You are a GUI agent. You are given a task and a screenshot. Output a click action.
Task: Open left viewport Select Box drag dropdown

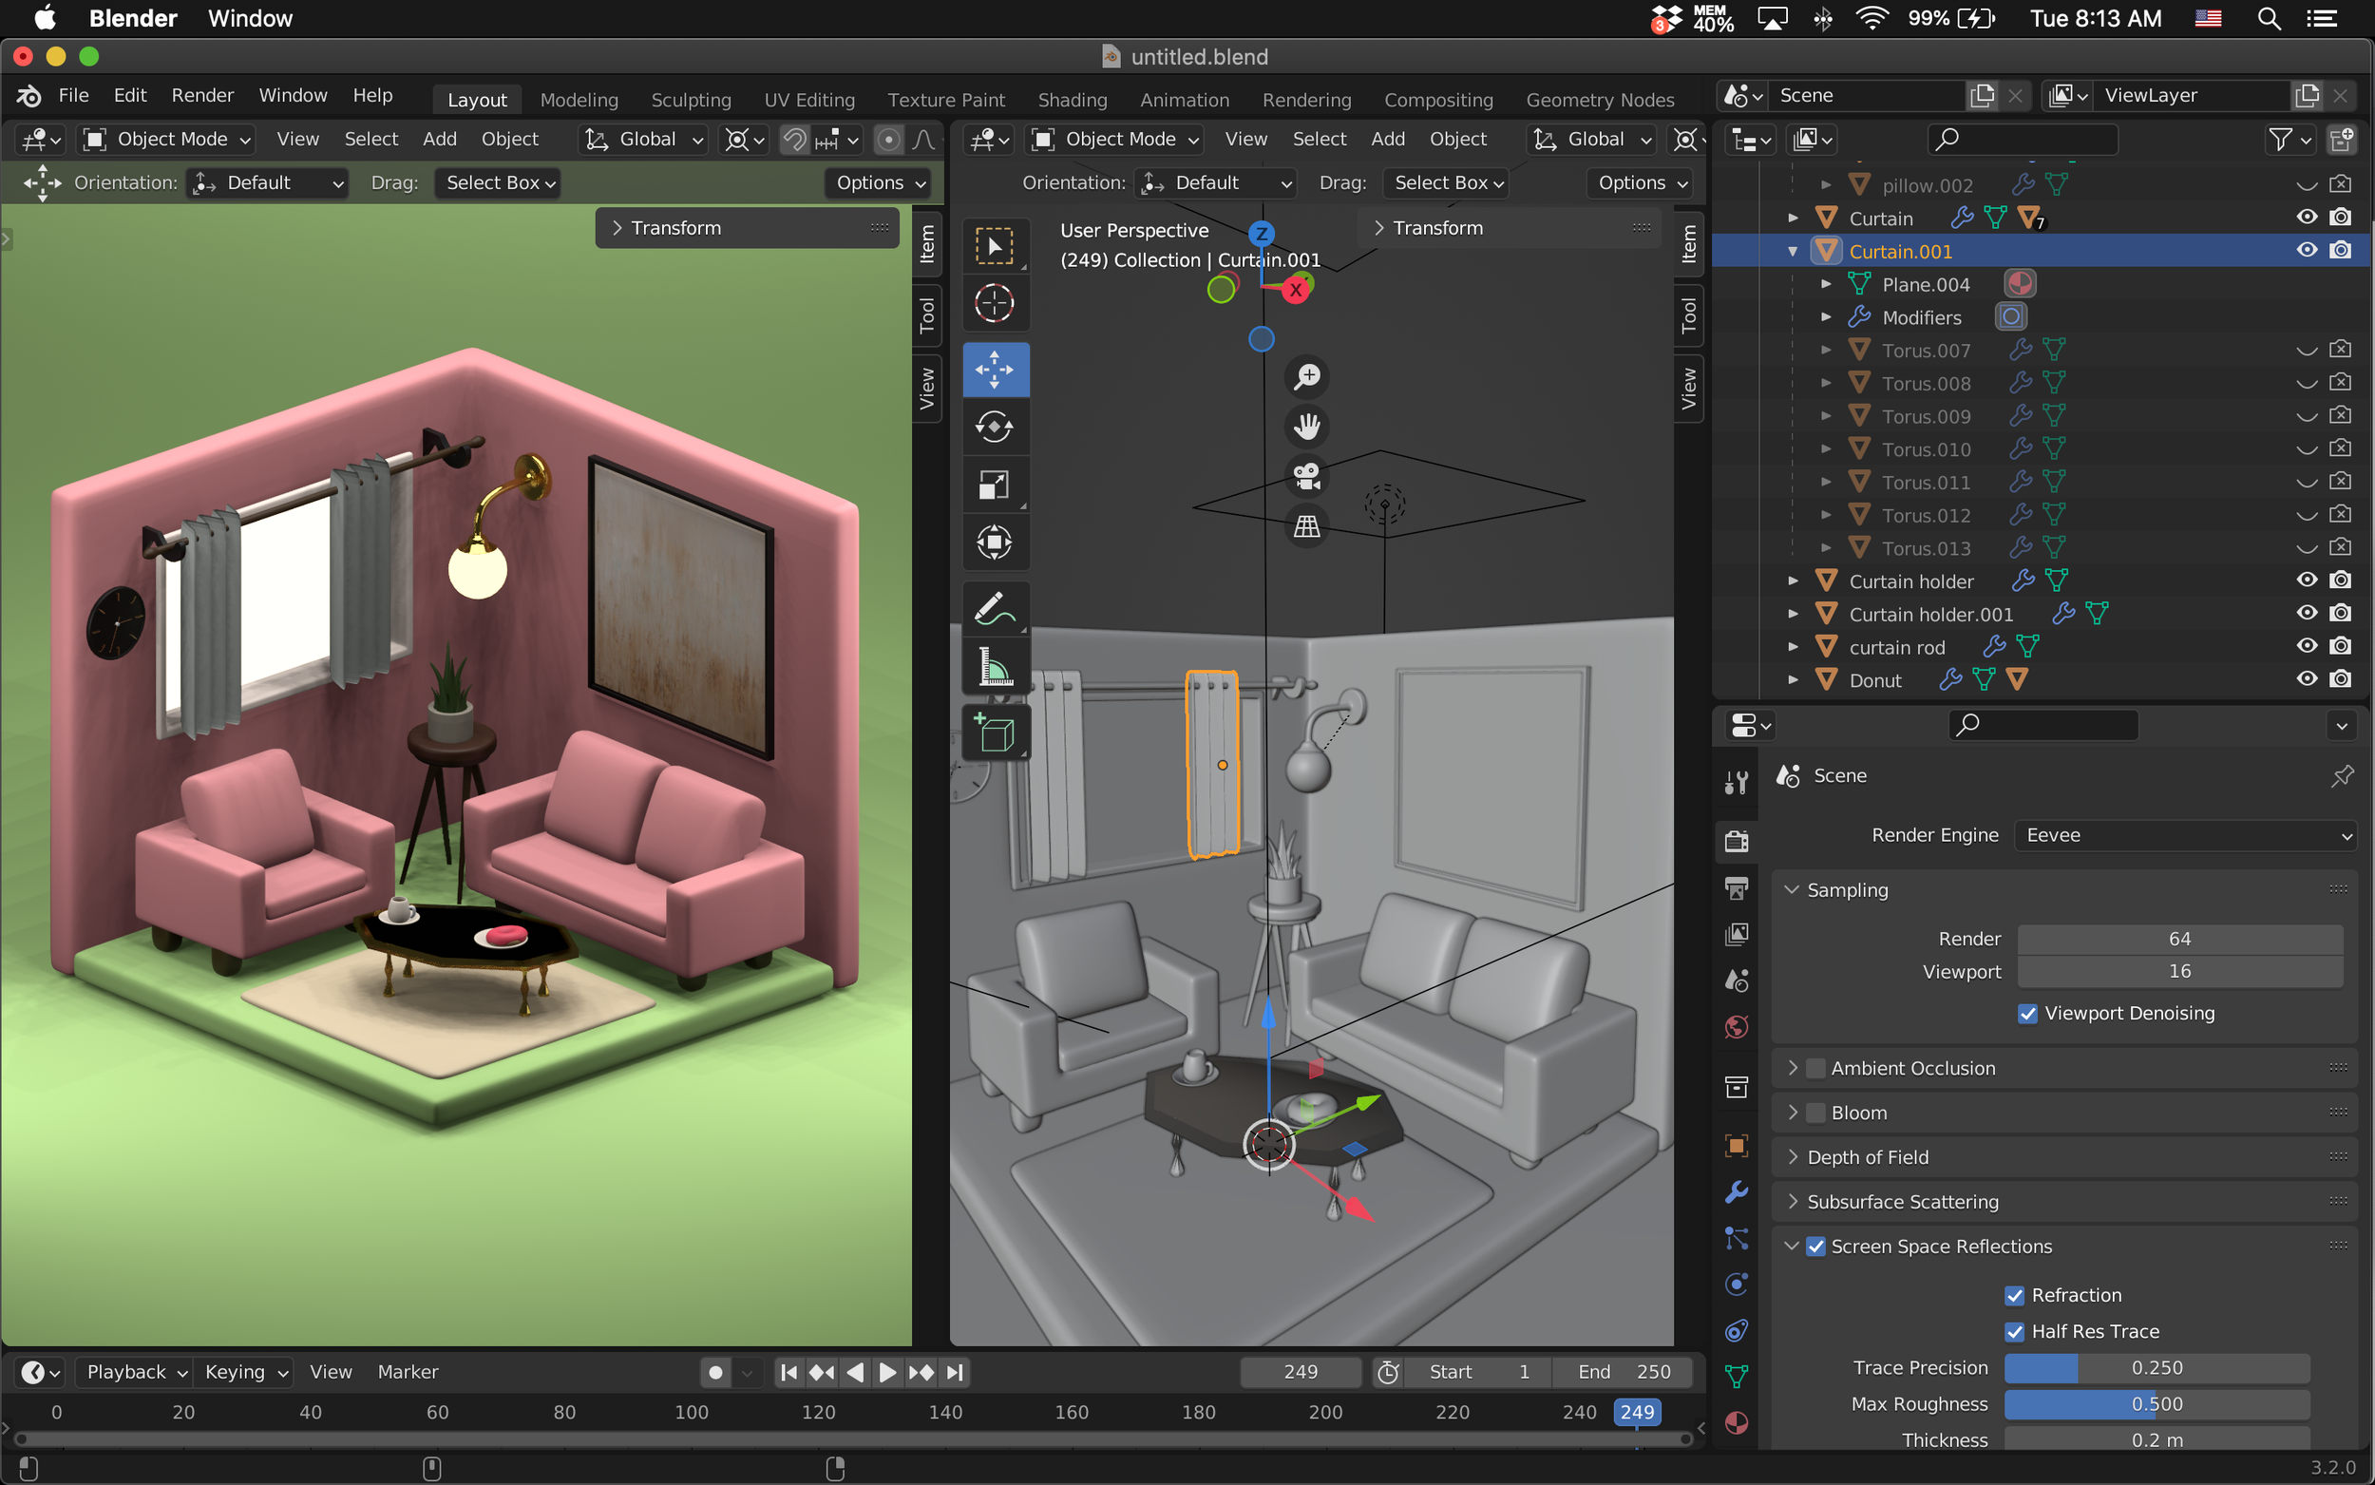(499, 182)
